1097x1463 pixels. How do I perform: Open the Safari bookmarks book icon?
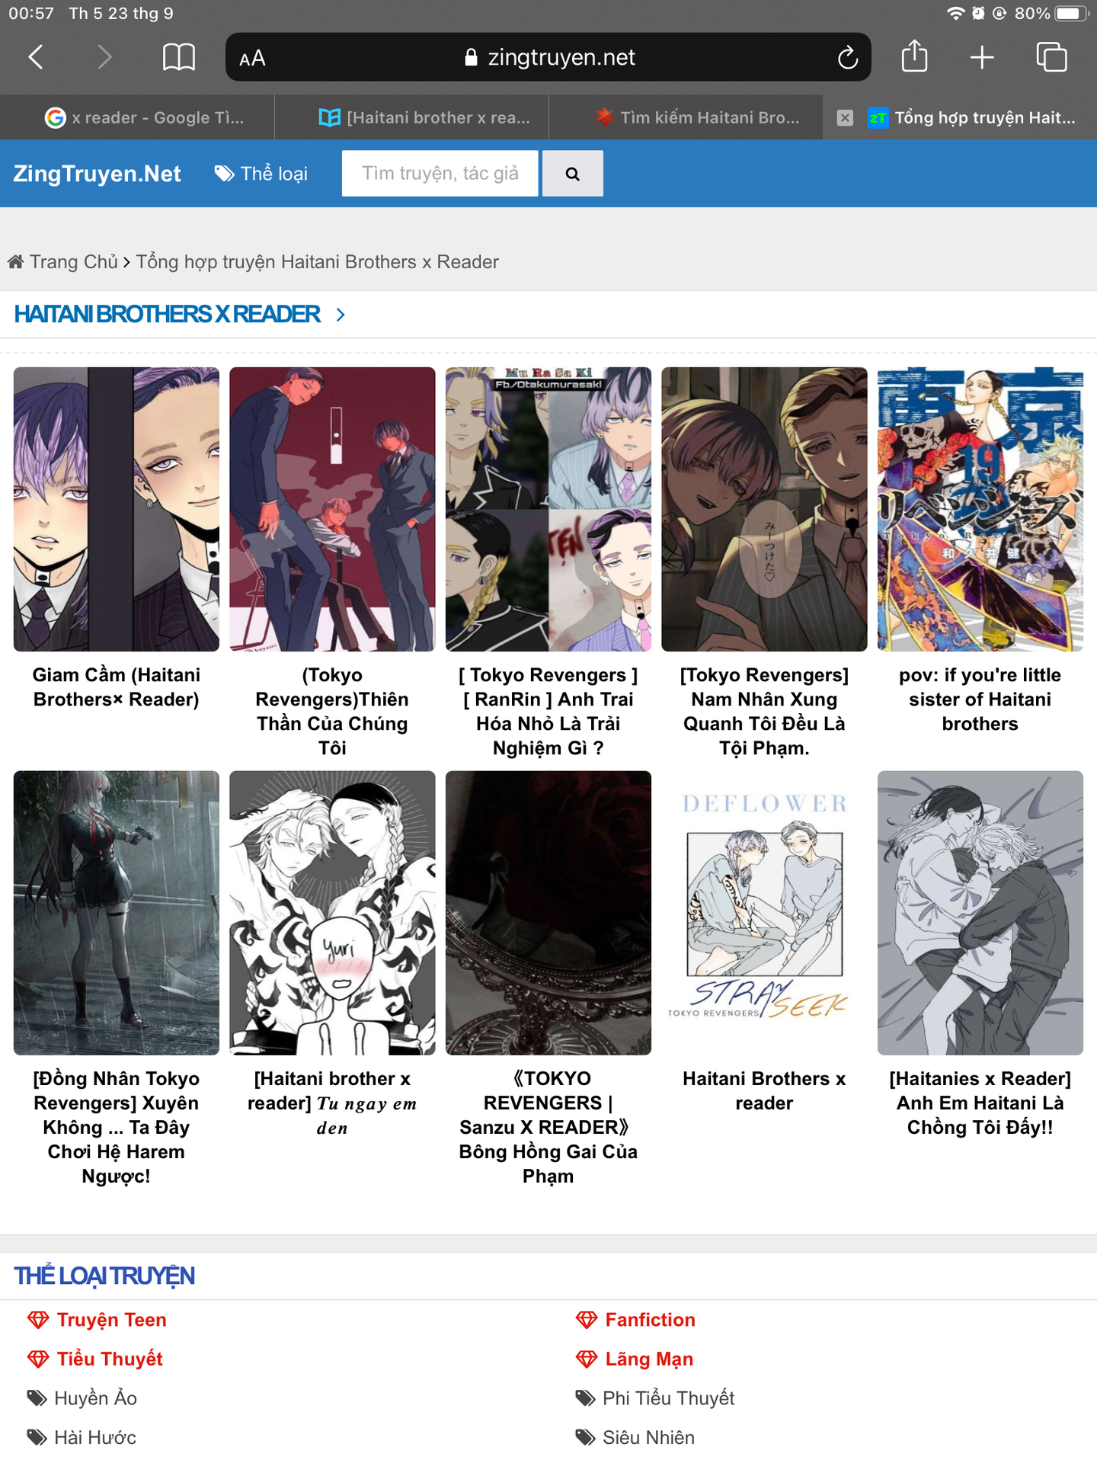(x=179, y=57)
